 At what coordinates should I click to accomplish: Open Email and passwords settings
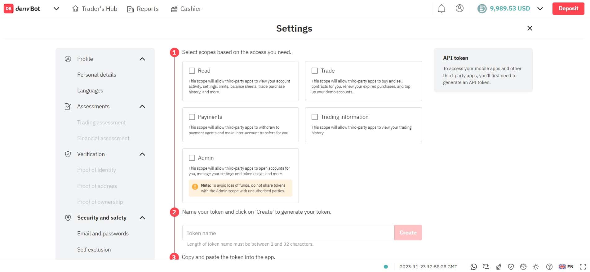pos(103,233)
